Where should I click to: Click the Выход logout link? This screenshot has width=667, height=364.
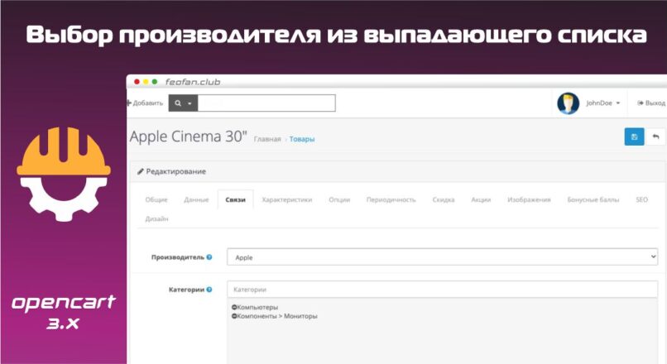coord(650,103)
